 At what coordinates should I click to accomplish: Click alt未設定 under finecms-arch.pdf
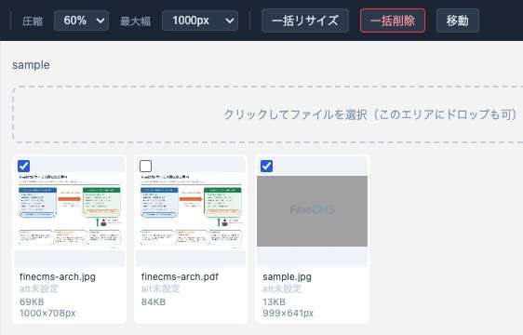(x=160, y=288)
